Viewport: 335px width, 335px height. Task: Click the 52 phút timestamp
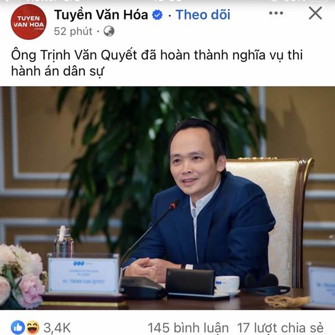(73, 31)
